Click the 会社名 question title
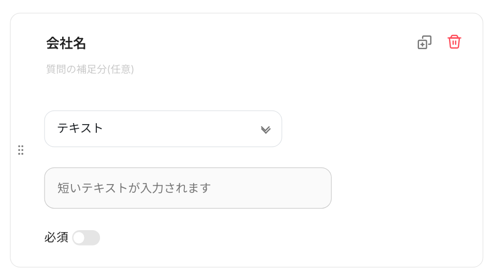The image size is (491, 272). point(66,43)
